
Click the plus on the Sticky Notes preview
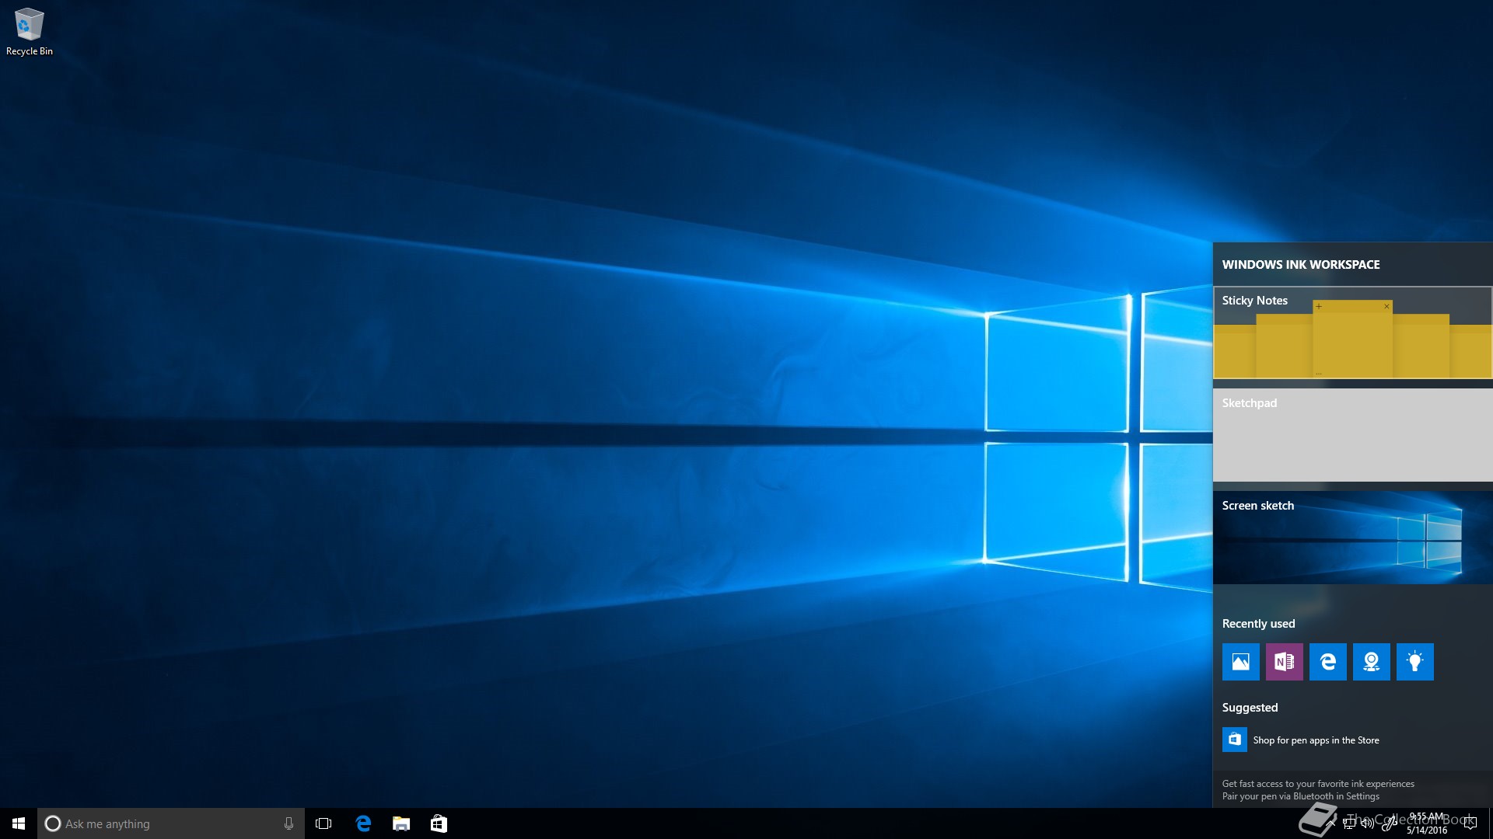tap(1319, 306)
